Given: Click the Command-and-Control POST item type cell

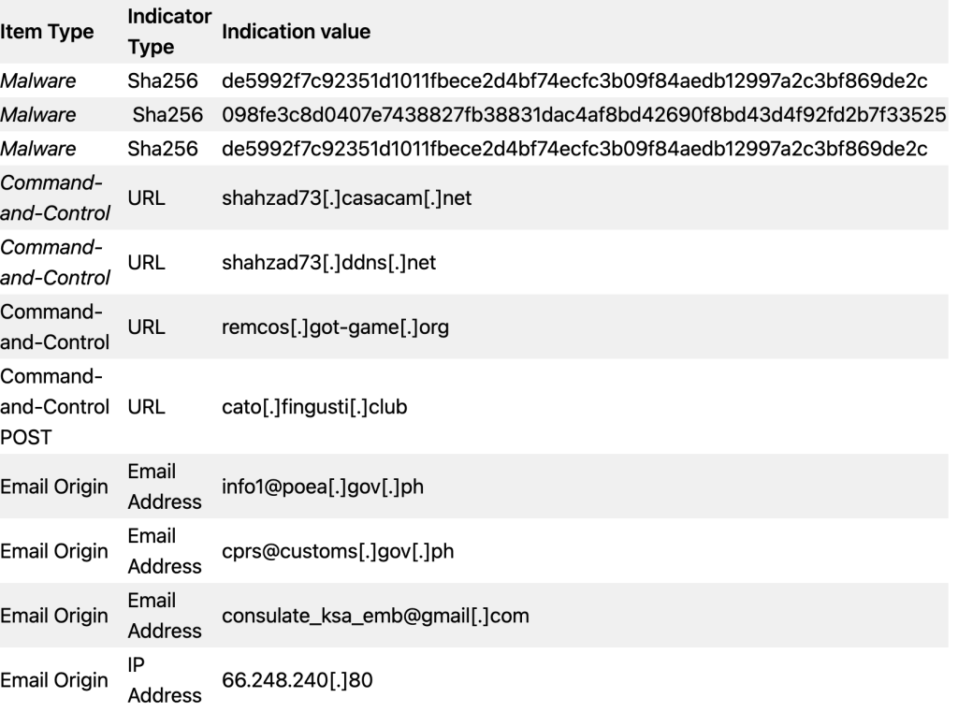Looking at the screenshot, I should 55,407.
